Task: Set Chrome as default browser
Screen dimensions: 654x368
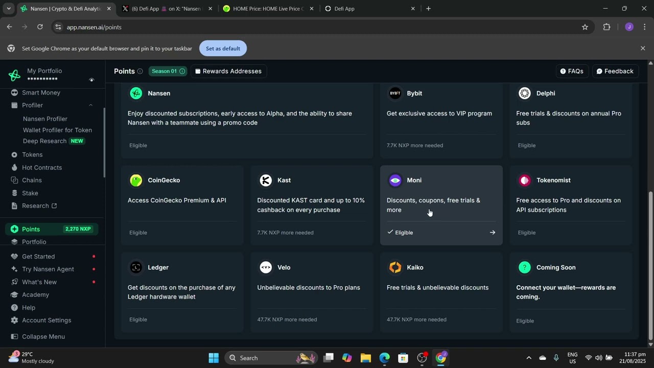Action: (223, 49)
